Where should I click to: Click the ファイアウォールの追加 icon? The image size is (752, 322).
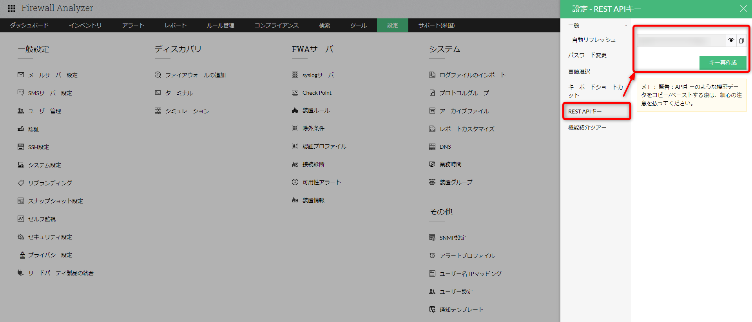click(158, 75)
